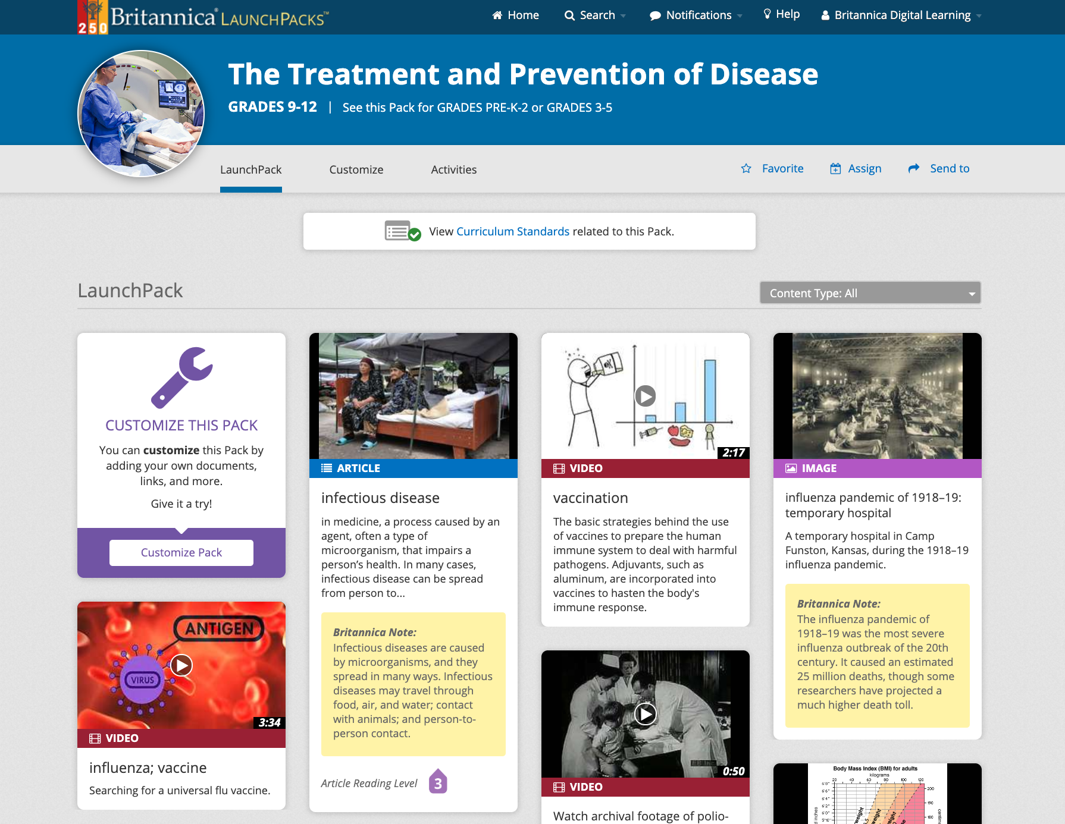Open the Watch archival footage of polio title
1065x824 pixels.
tap(641, 816)
